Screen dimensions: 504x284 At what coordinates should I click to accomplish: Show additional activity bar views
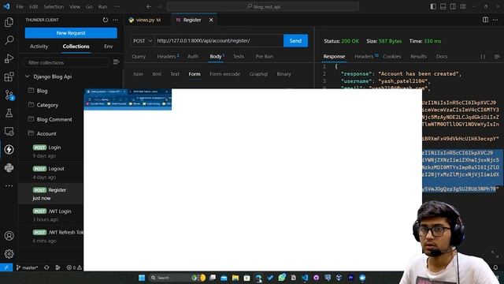coord(9,185)
